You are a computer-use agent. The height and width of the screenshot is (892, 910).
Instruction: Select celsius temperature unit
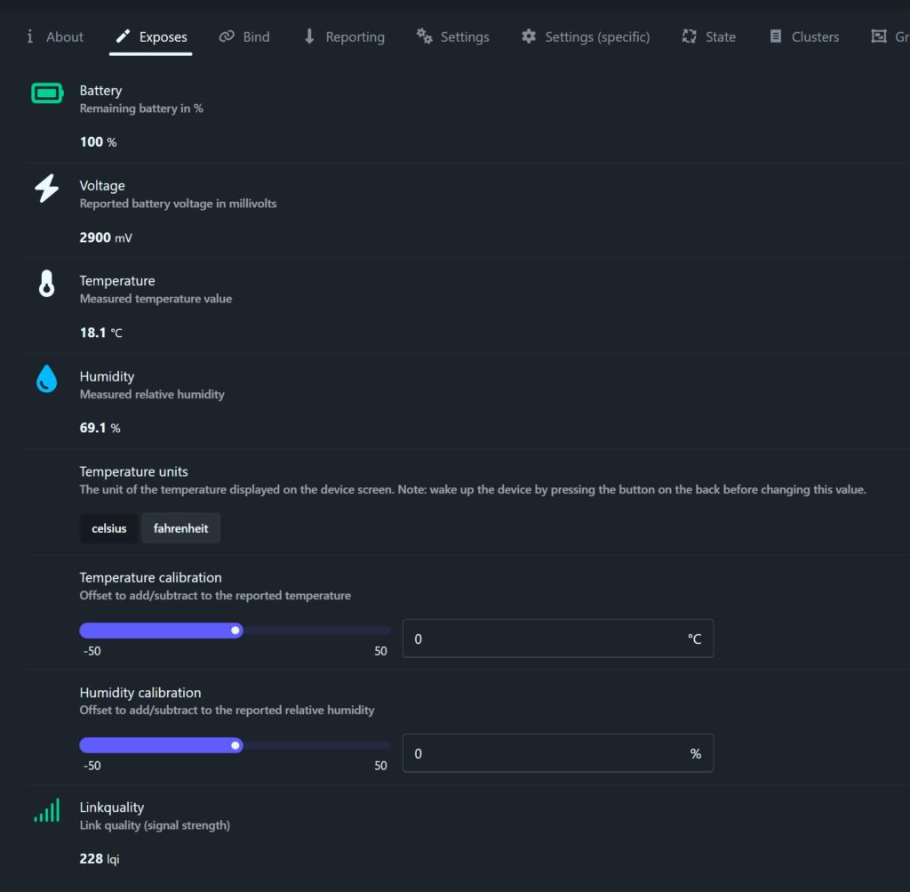[x=108, y=528]
